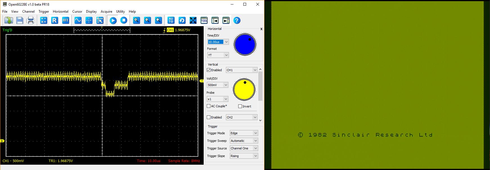The image size is (490, 170).
Task: Click the sine waveform display icon
Action: [78, 20]
